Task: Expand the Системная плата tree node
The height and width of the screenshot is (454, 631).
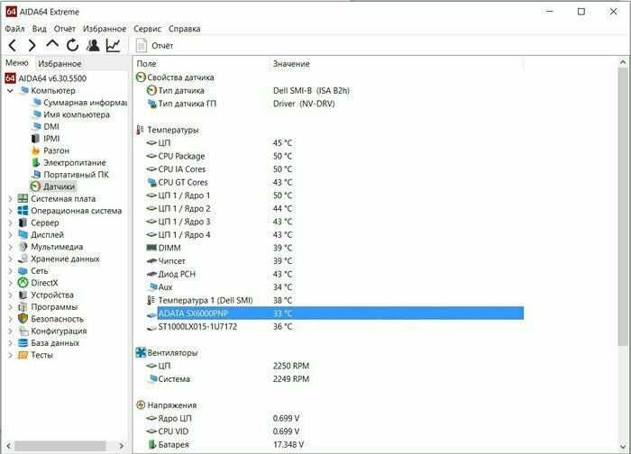Action: tap(10, 199)
